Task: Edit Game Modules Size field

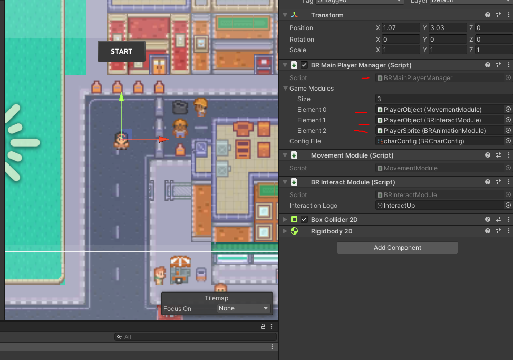Action: 444,99
